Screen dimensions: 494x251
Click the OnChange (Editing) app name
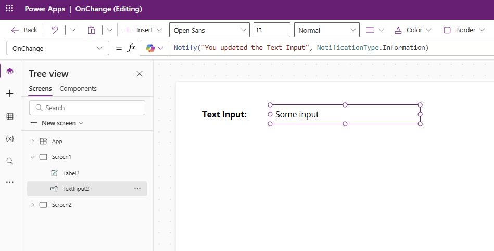pos(108,9)
